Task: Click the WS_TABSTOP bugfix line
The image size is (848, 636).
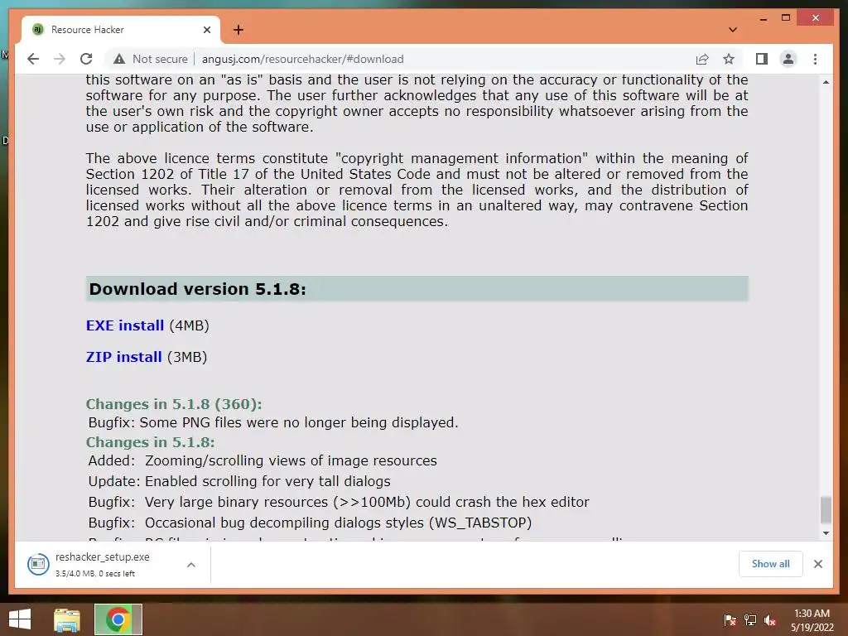Action: pyautogui.click(x=310, y=523)
